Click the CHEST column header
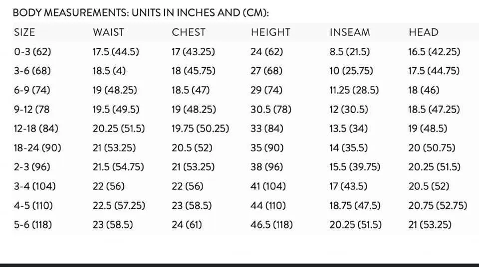Image resolution: width=479 pixels, height=267 pixels. 189,32
